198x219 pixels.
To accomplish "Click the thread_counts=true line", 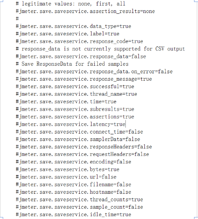I will pyautogui.click(x=79, y=200).
